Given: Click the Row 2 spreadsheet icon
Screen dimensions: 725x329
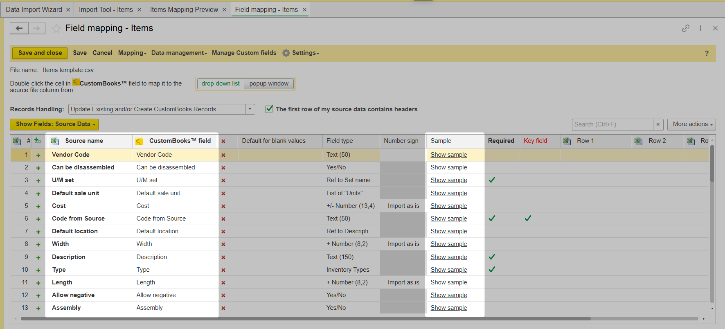Looking at the screenshot, I should point(638,141).
